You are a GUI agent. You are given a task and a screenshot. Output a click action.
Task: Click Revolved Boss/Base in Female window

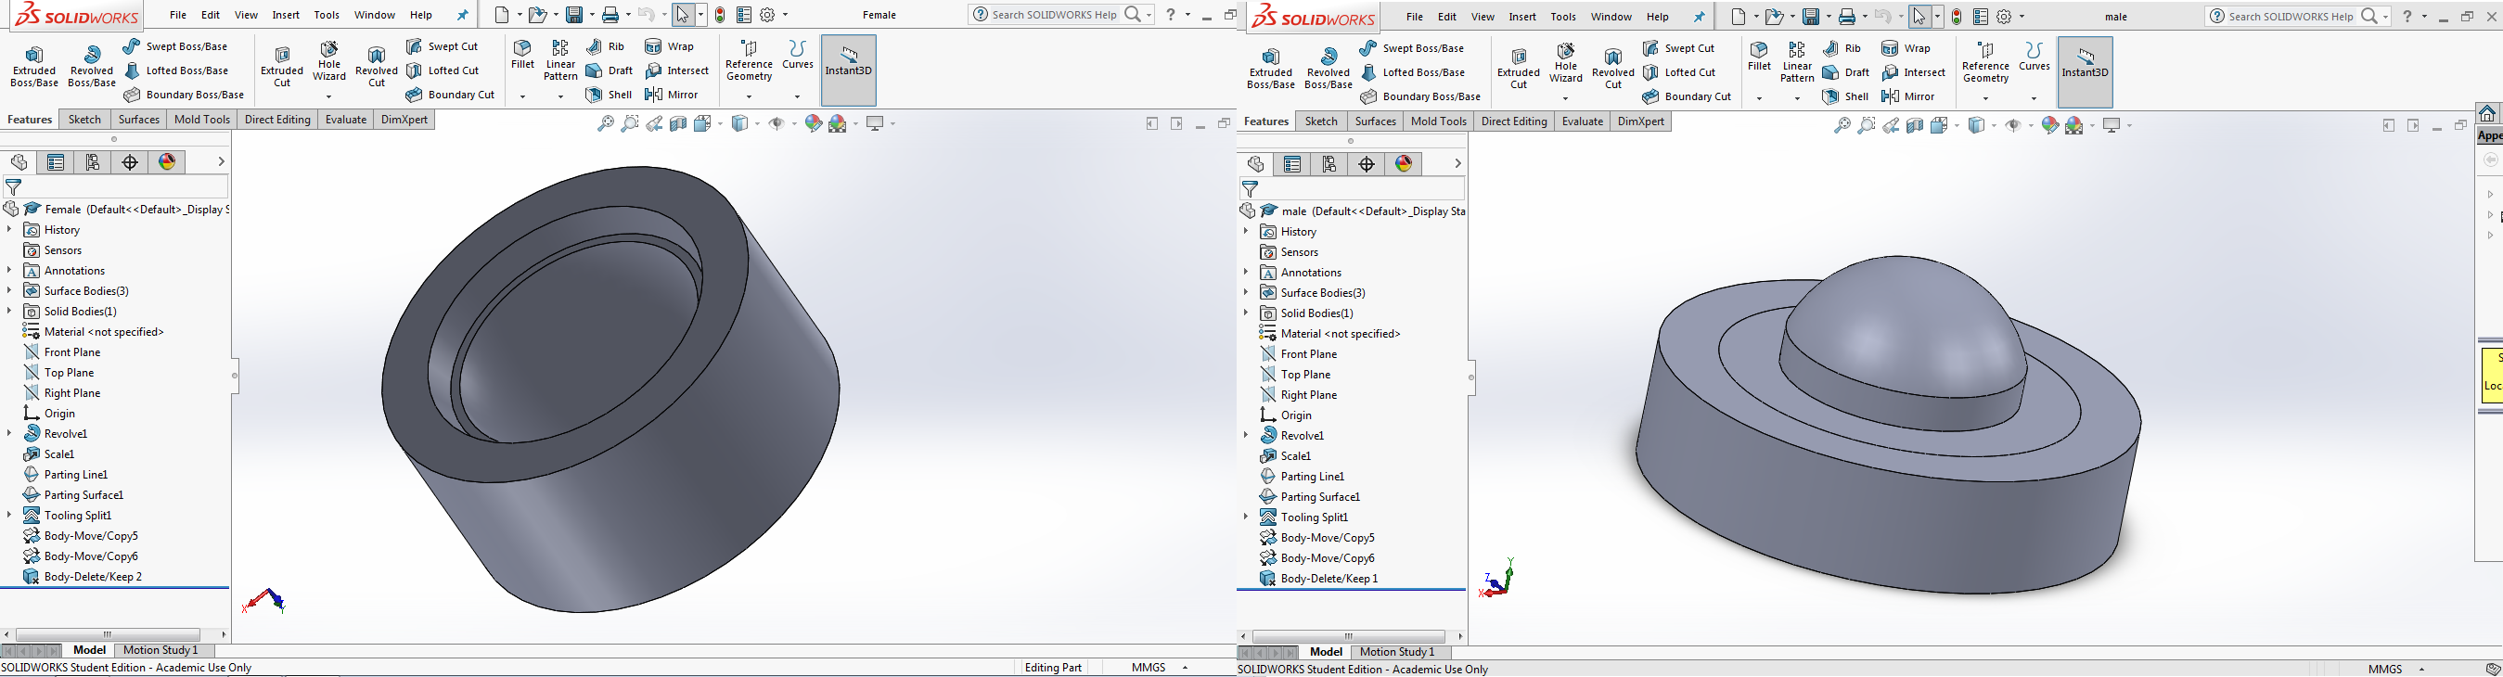pos(91,67)
